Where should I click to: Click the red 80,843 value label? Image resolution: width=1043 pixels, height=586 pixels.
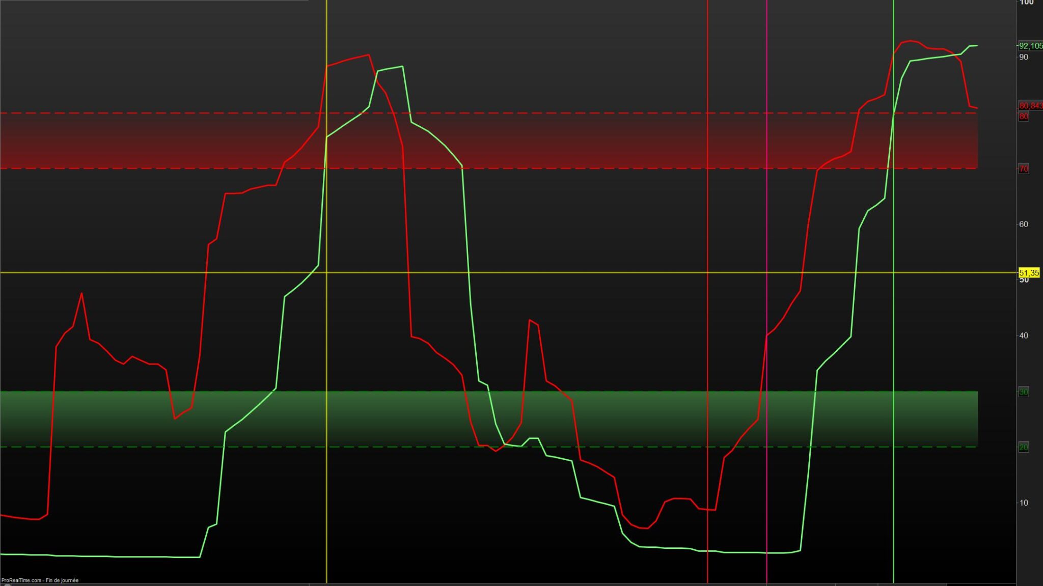point(1030,106)
